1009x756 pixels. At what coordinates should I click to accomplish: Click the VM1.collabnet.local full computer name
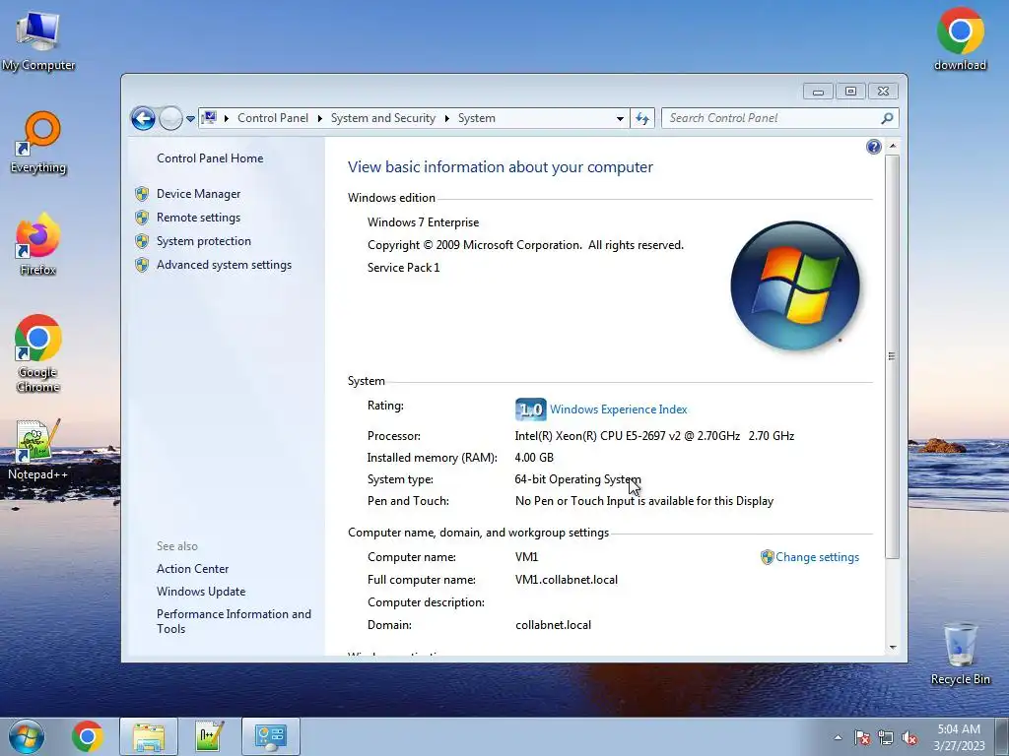567,580
